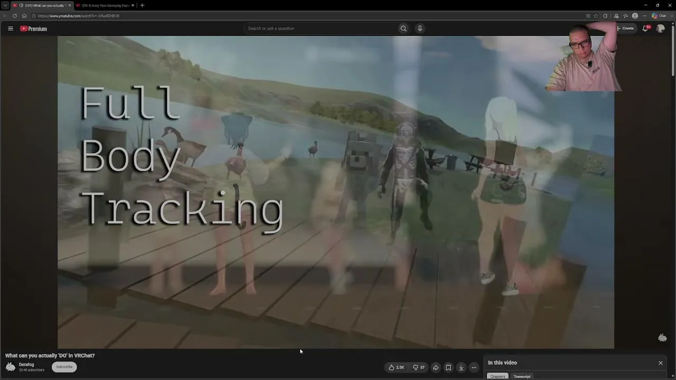
Task: Click the Full Body Tracking video player
Action: click(x=336, y=192)
